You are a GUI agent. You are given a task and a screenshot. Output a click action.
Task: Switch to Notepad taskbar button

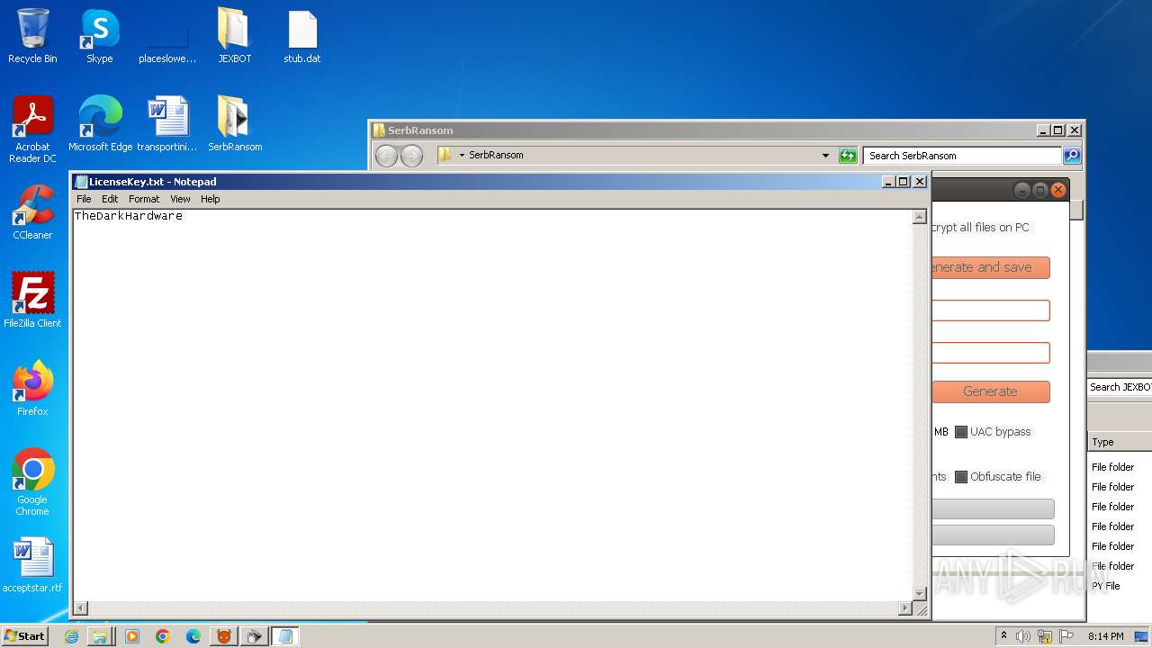[285, 636]
